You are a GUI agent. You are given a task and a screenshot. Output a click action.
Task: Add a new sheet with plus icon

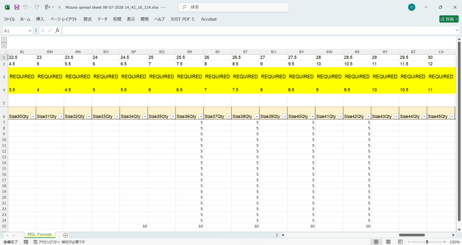(65, 235)
